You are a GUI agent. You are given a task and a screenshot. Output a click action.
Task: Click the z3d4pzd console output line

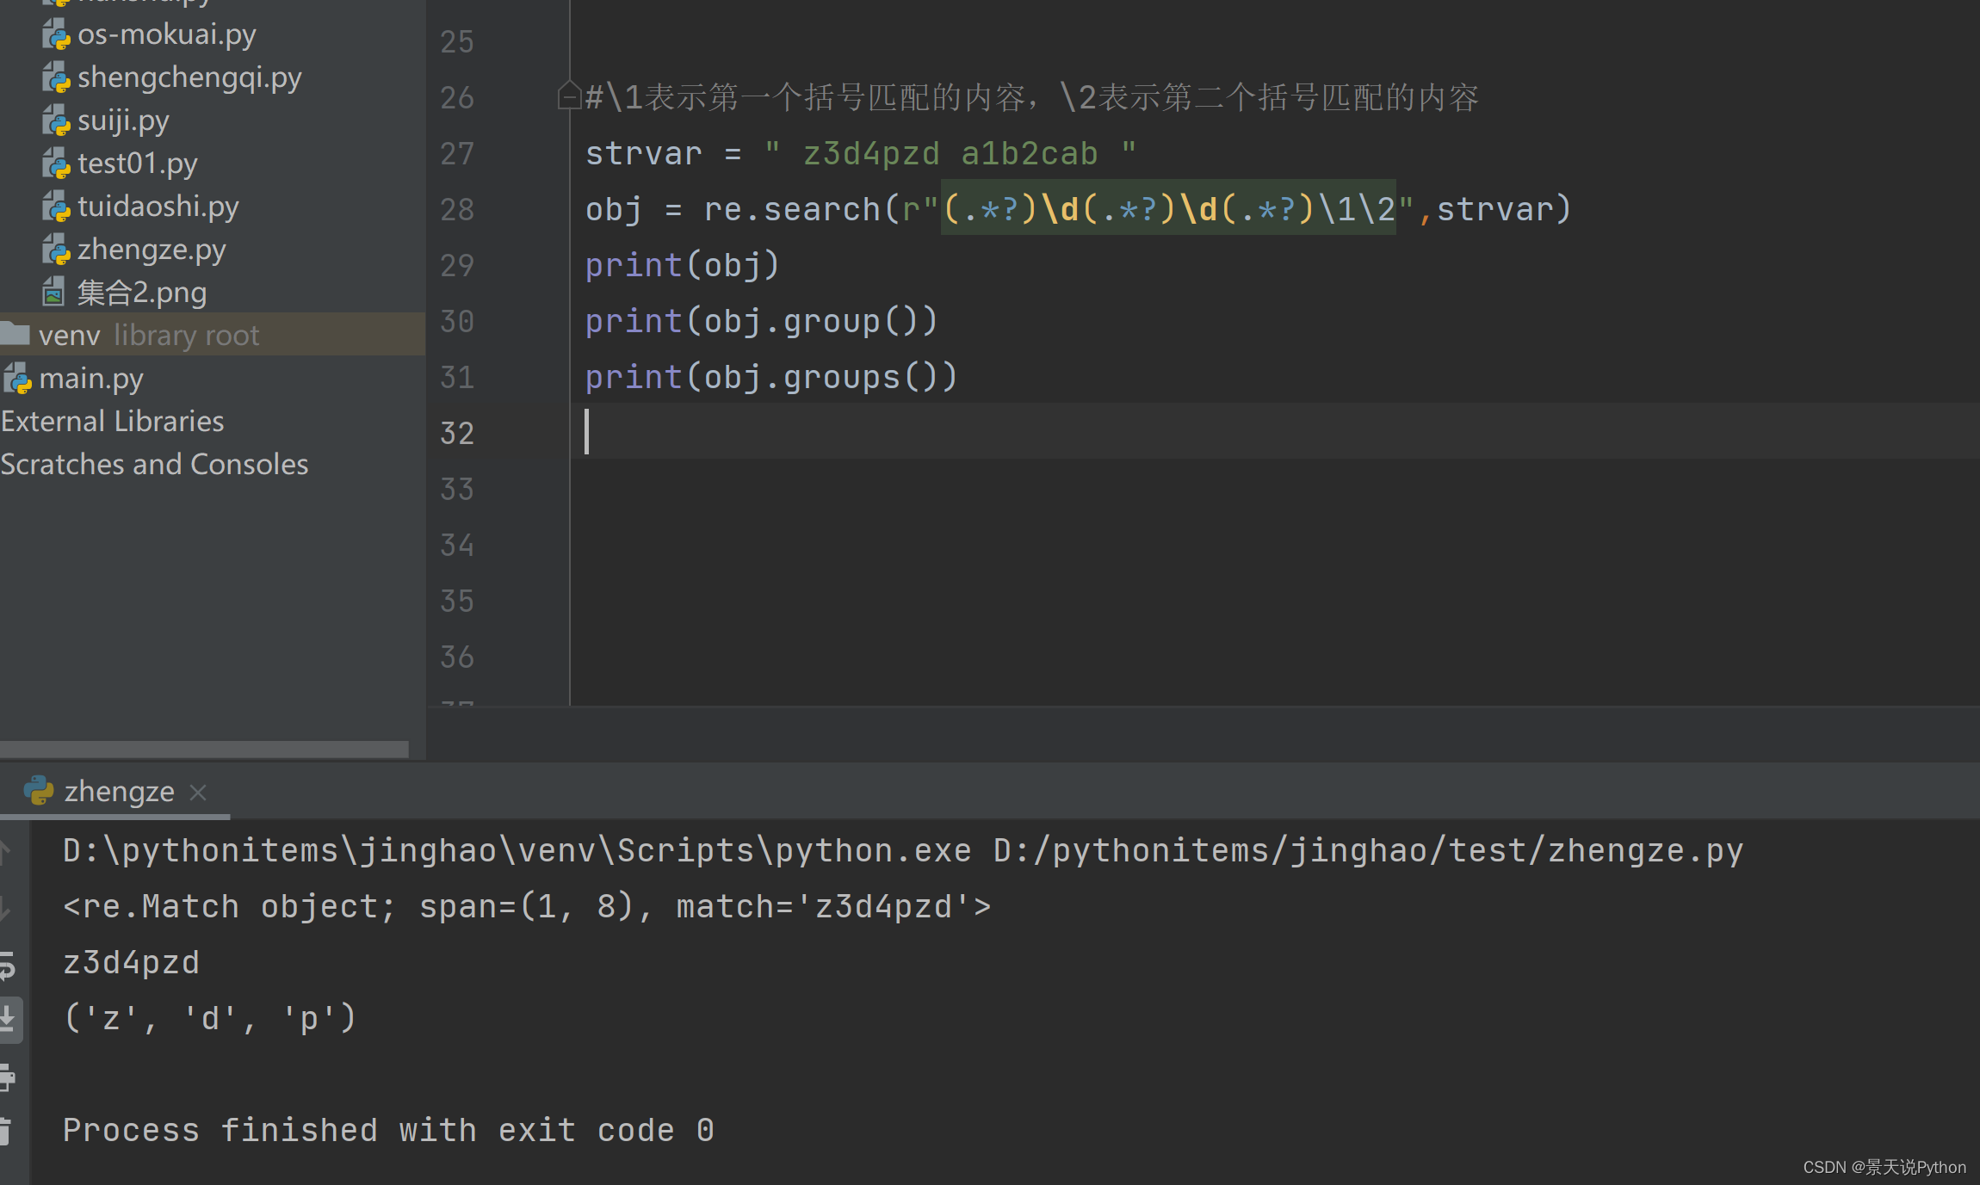coord(131,963)
